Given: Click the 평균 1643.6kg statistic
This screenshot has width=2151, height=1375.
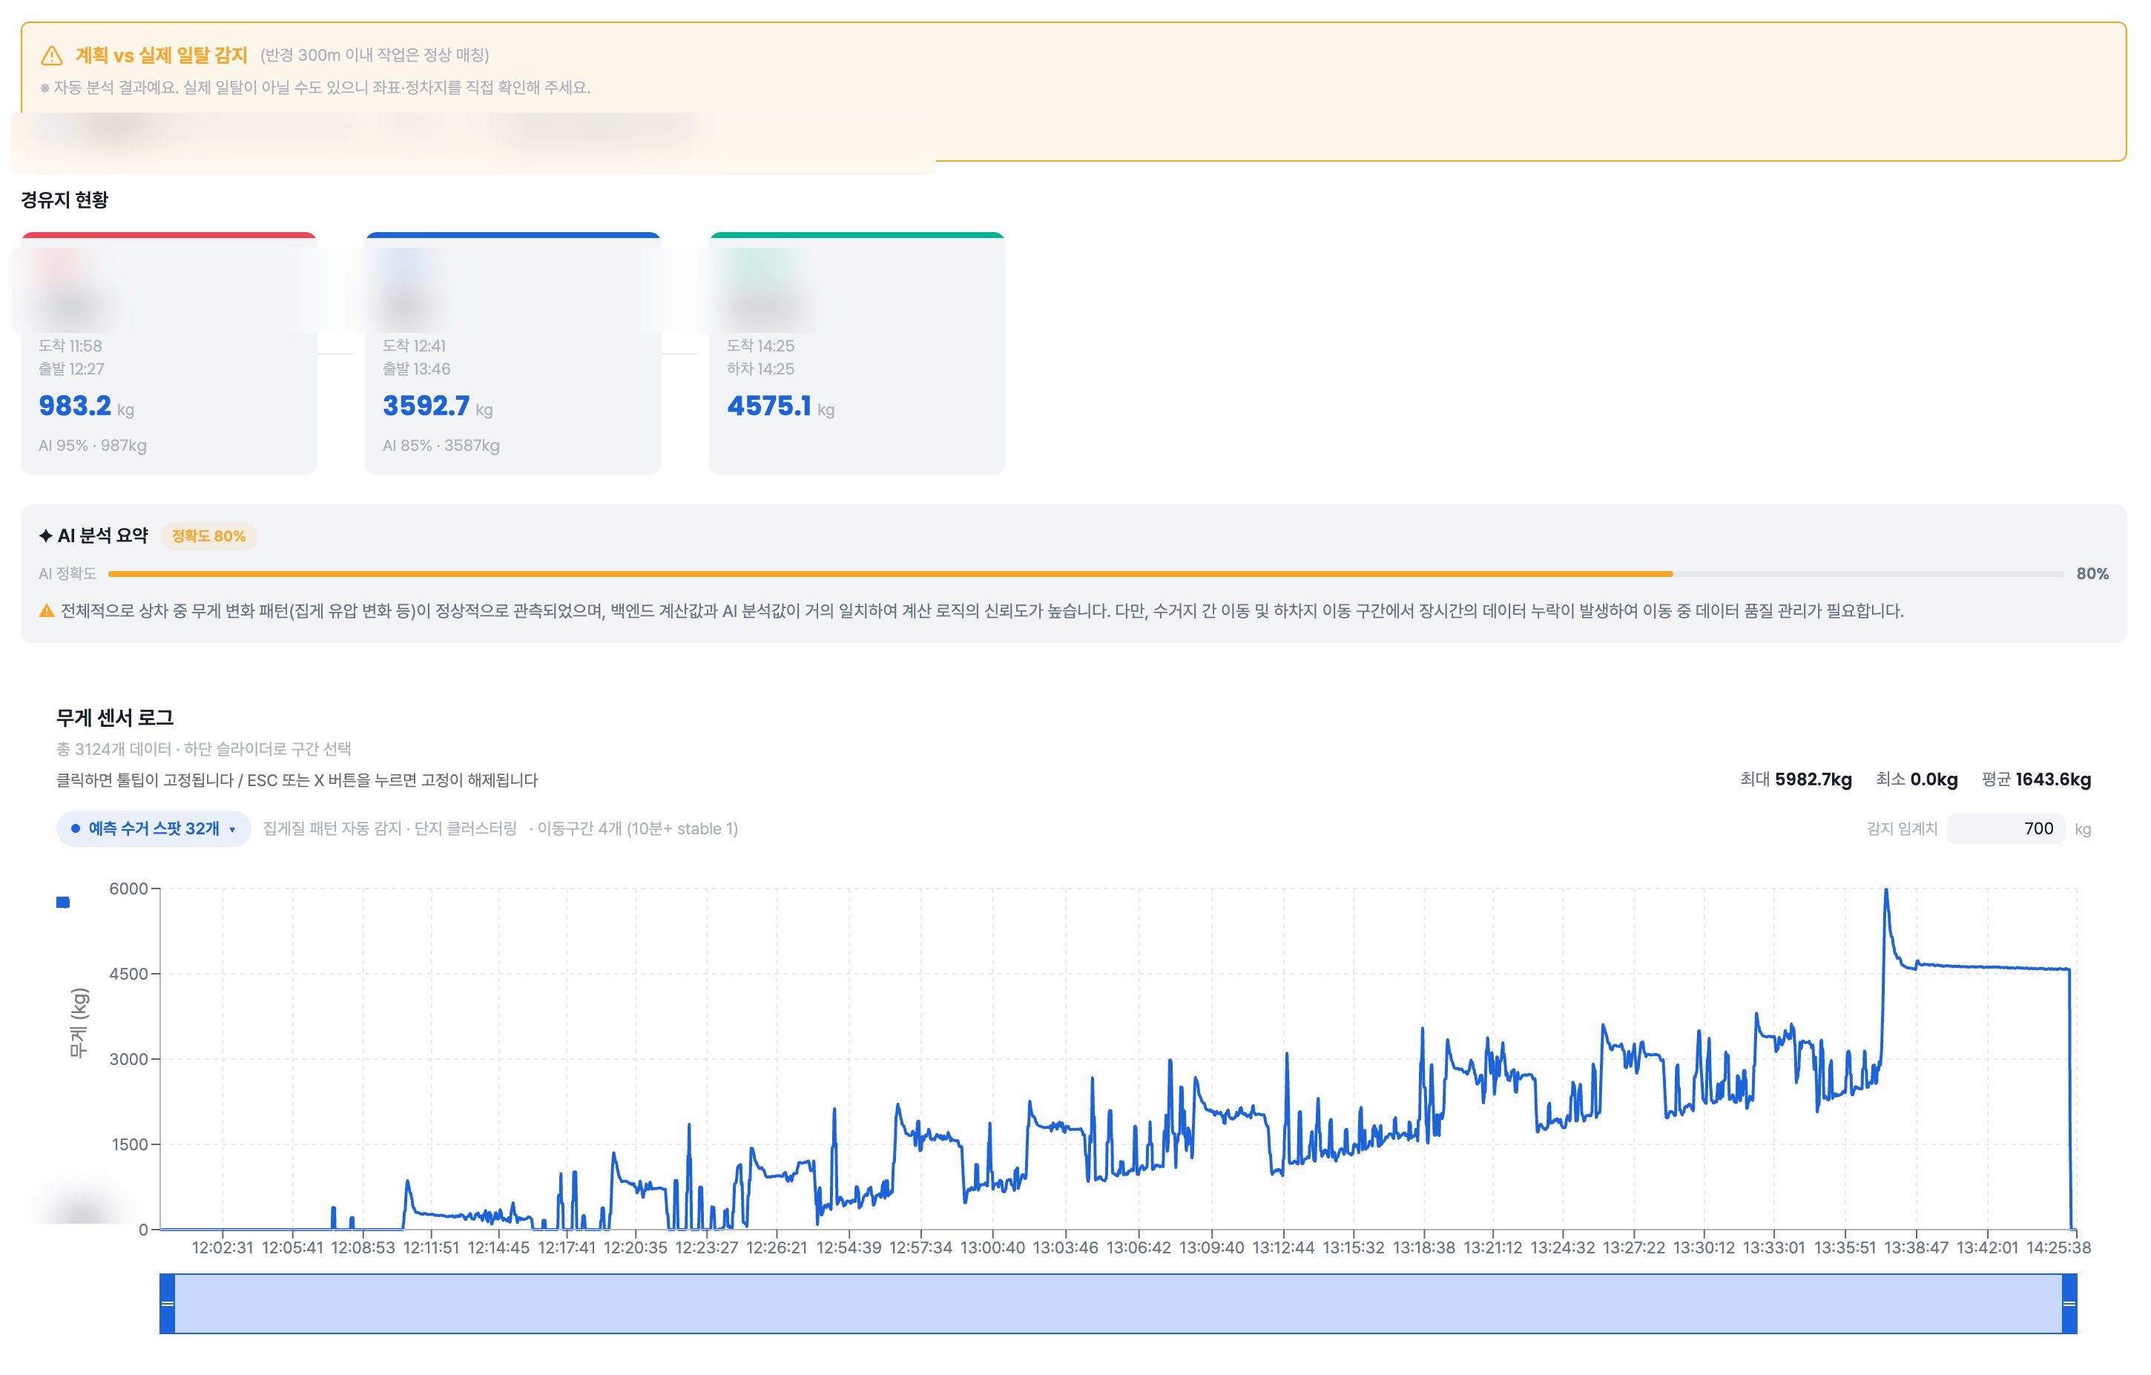Looking at the screenshot, I should [2036, 779].
